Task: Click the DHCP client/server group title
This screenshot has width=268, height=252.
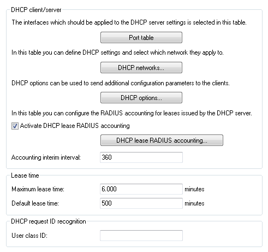Action: [36, 10]
